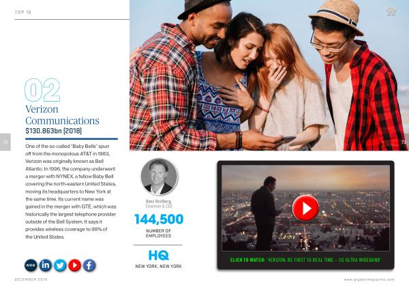This screenshot has height=289, width=409.
Task: Click the December 2019 footer text
Action: [x=31, y=279]
